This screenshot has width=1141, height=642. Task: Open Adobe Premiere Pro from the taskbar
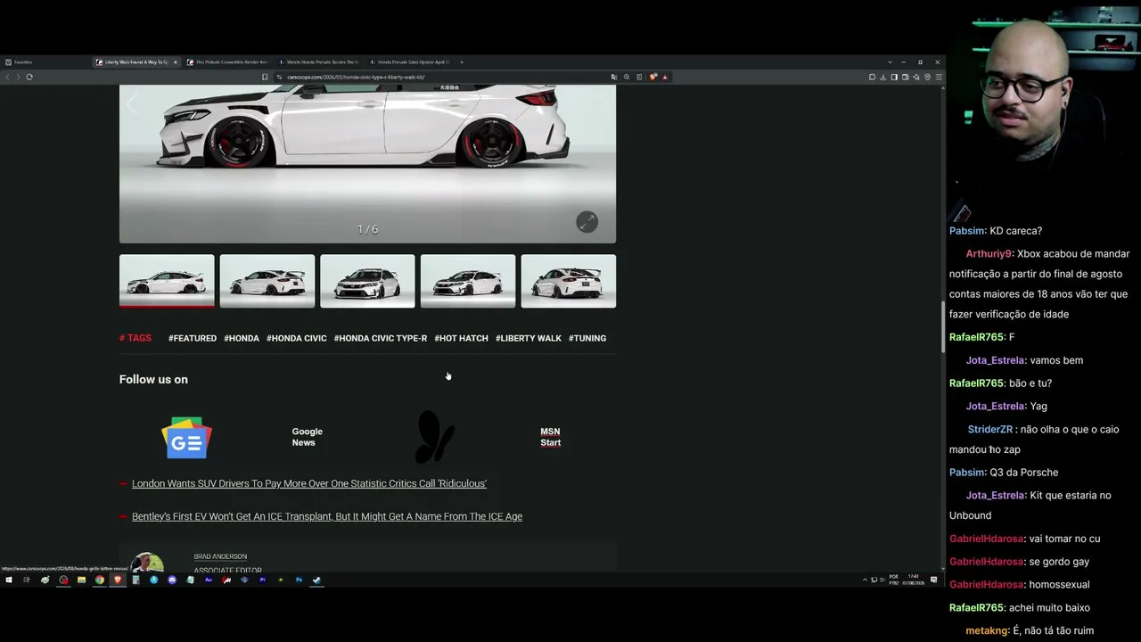pyautogui.click(x=263, y=580)
